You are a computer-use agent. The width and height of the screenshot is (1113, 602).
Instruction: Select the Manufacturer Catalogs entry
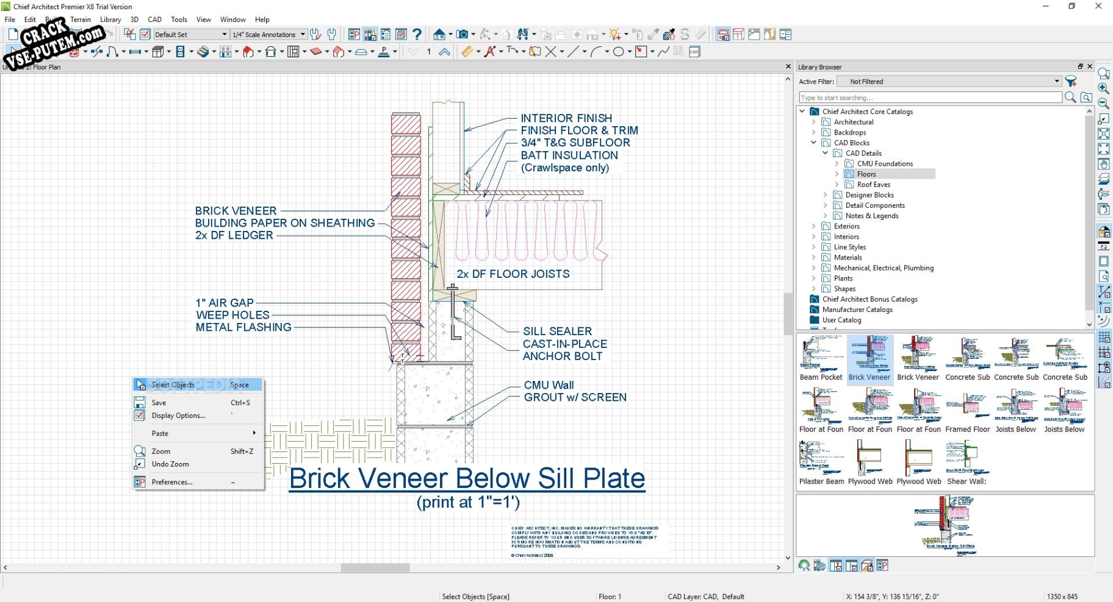tap(857, 310)
